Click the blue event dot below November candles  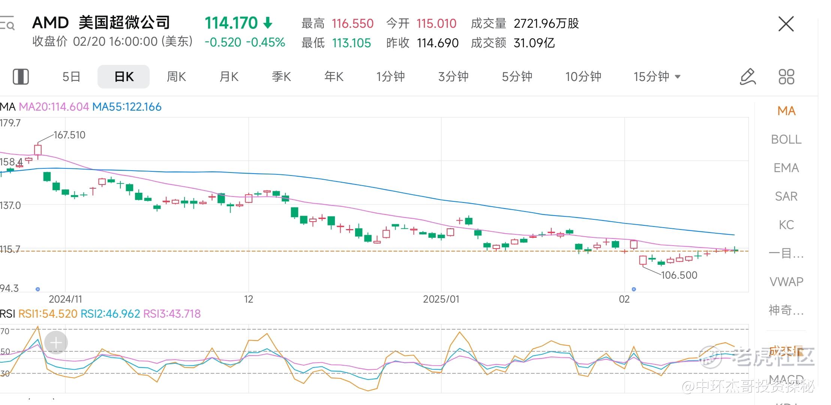pos(37,289)
